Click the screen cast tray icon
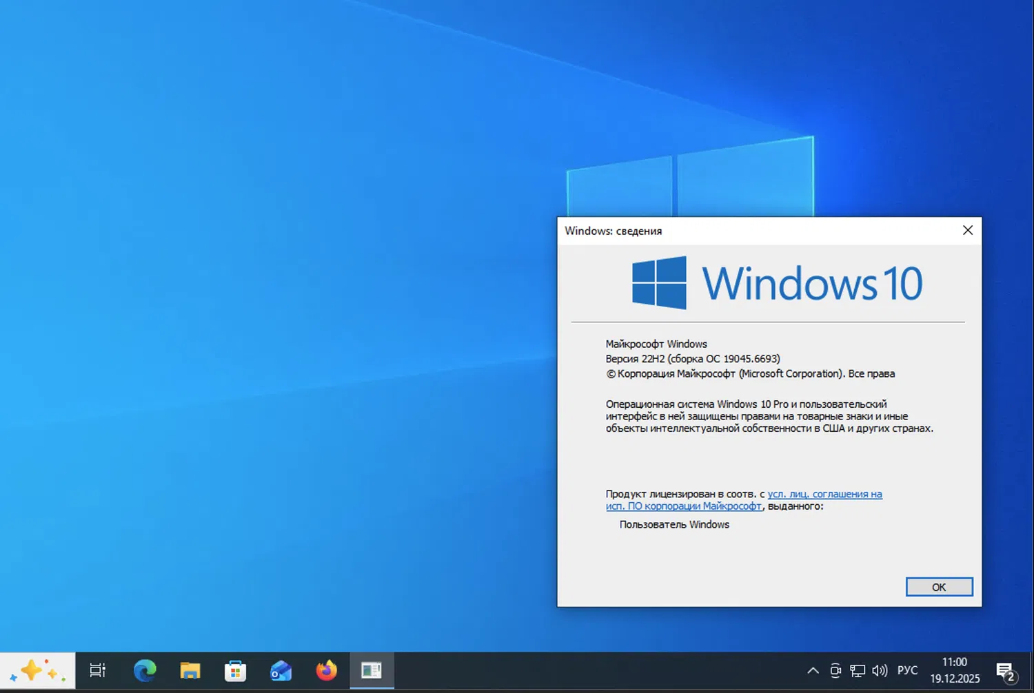The image size is (1034, 693). click(x=835, y=670)
